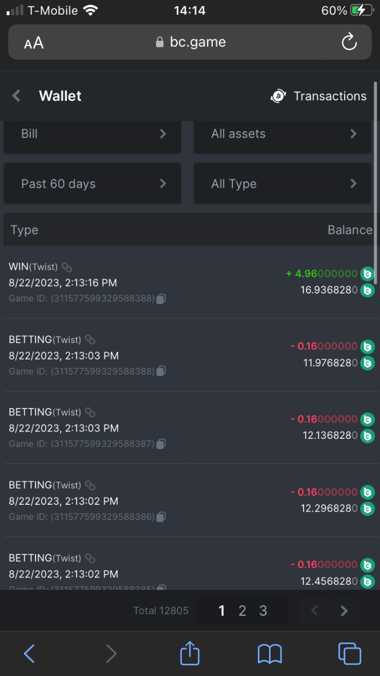Show Safari tabs overview
Viewport: 380px width, 676px height.
click(350, 653)
